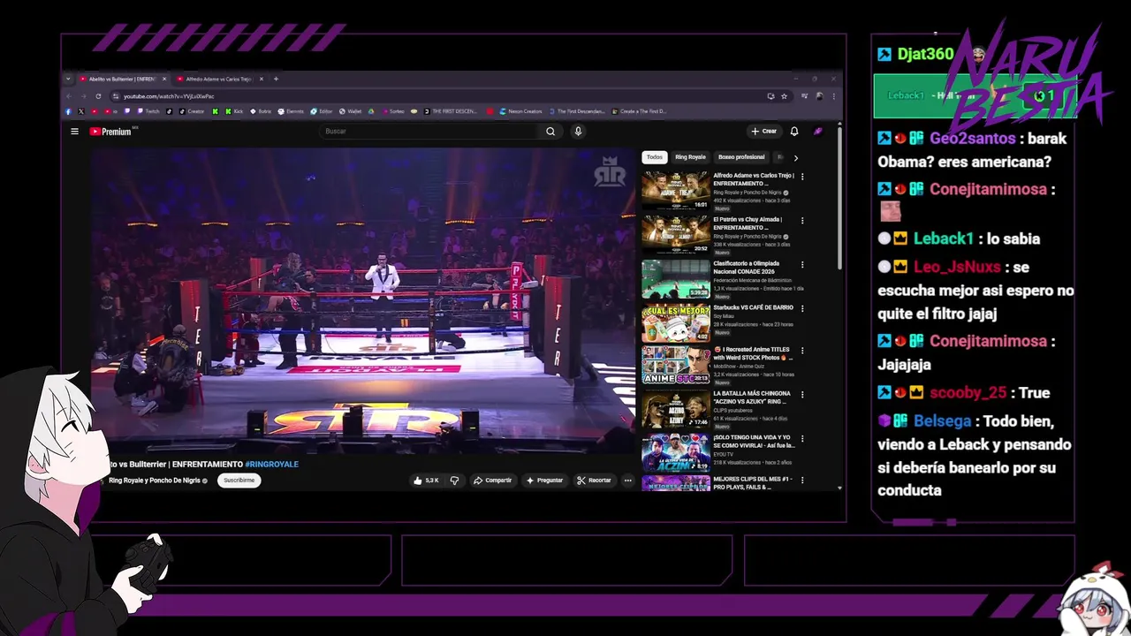The height and width of the screenshot is (636, 1131).
Task: Open the X bookmark in the bookmarks bar
Action: [81, 111]
